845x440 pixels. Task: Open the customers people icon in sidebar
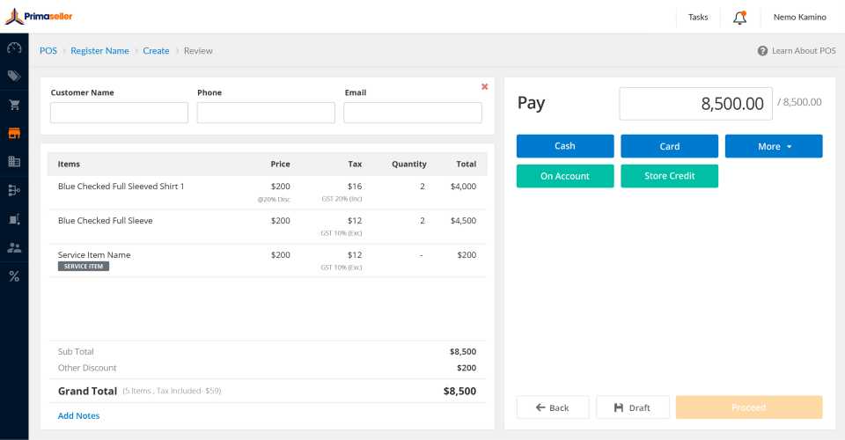(x=14, y=248)
